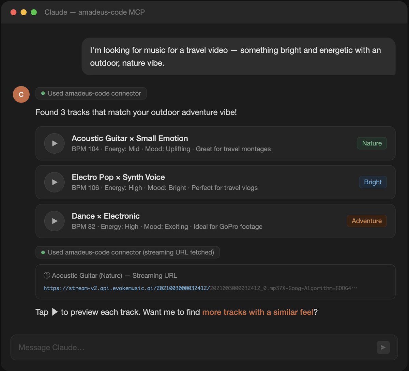
Task: Play the Dance × Electronic track
Action: point(55,221)
